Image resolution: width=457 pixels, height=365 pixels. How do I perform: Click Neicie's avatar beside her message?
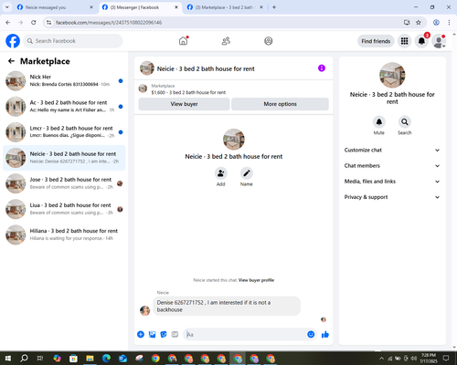144,310
